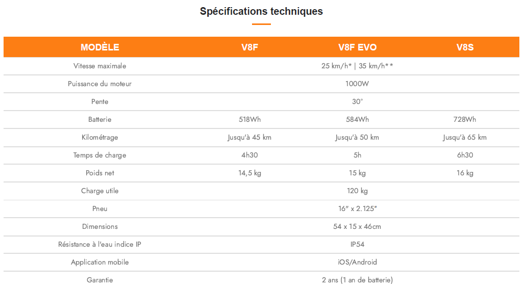The image size is (526, 289).
Task: Click the 584Wh battery value
Action: pos(357,119)
